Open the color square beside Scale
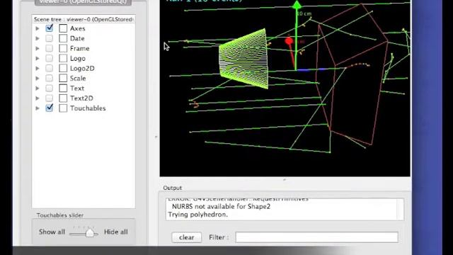 [63, 79]
